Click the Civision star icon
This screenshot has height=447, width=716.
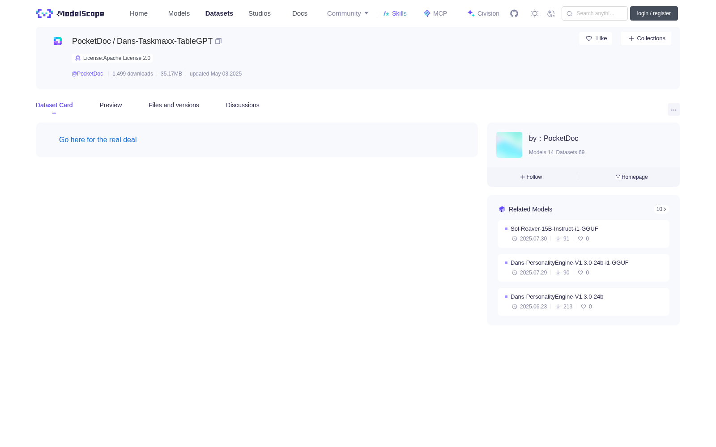coord(471,13)
